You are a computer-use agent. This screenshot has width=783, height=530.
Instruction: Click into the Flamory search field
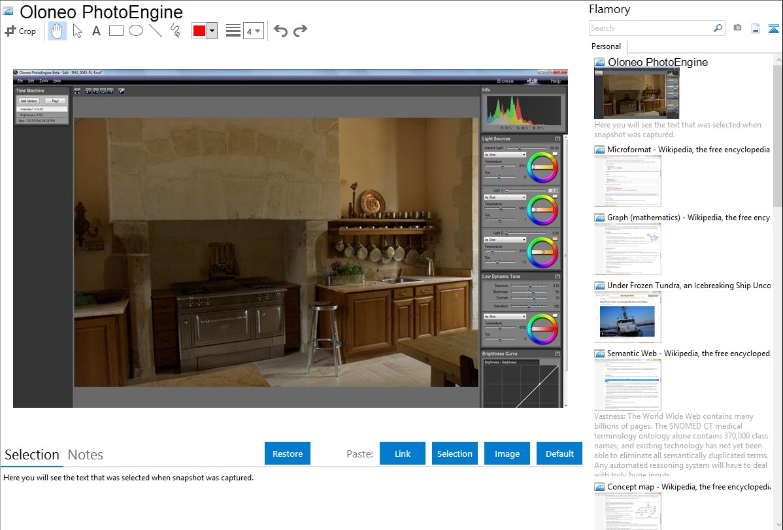coord(650,28)
